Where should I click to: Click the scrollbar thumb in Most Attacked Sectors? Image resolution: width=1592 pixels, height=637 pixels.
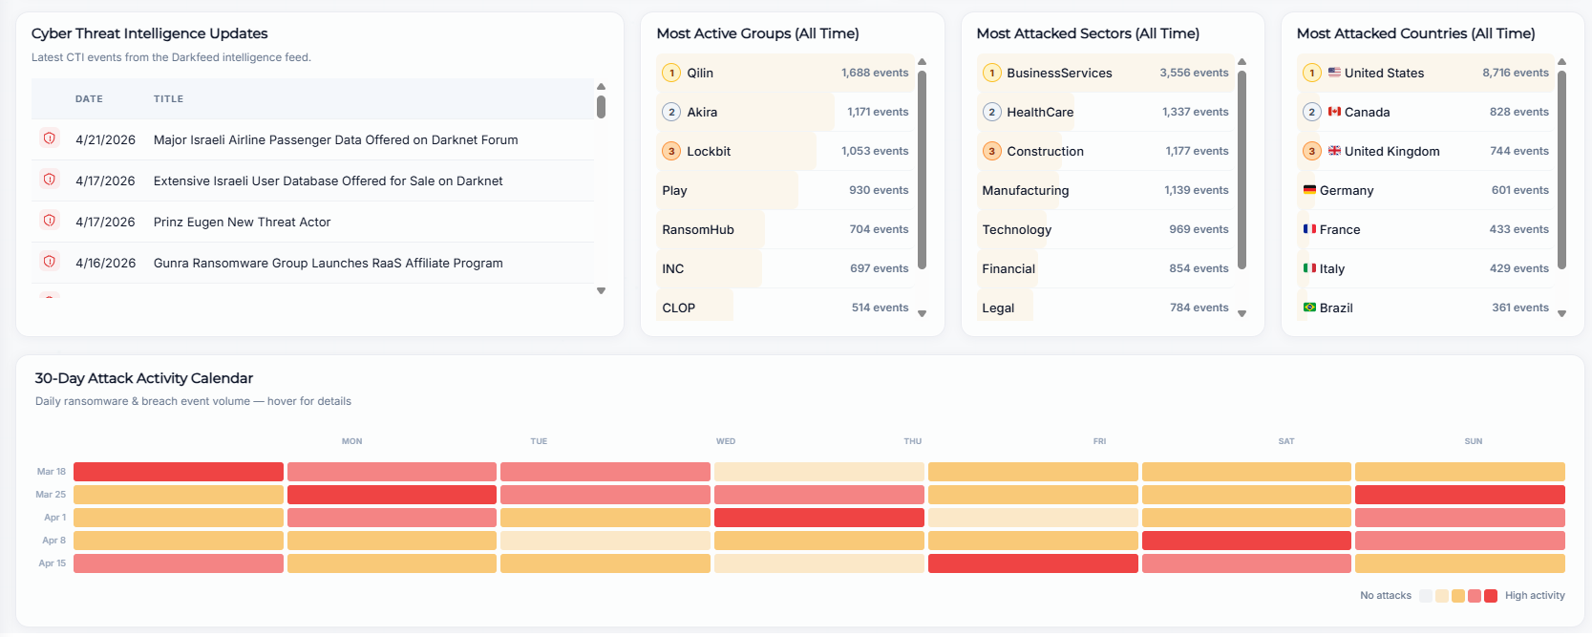pos(1242,170)
